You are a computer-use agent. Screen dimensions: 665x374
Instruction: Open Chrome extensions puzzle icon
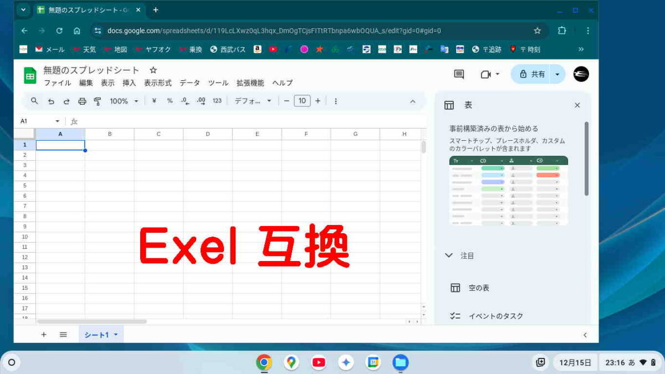[x=562, y=30]
